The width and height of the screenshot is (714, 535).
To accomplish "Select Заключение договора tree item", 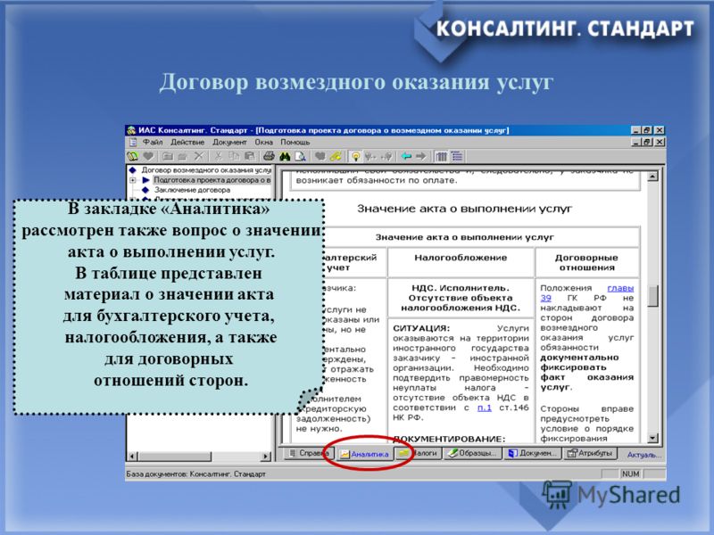I will click(192, 190).
